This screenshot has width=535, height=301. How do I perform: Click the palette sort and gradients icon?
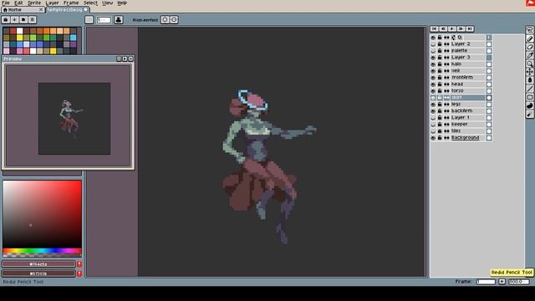[15, 20]
